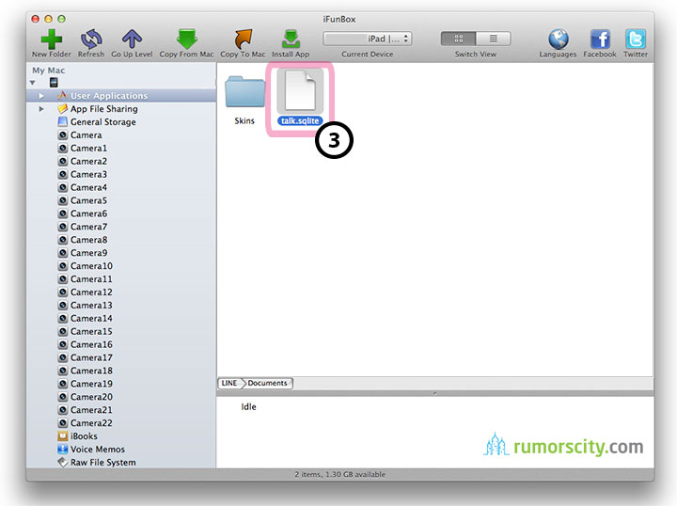Click the Camera1 icon in sidebar
This screenshot has width=677, height=506.
click(63, 148)
